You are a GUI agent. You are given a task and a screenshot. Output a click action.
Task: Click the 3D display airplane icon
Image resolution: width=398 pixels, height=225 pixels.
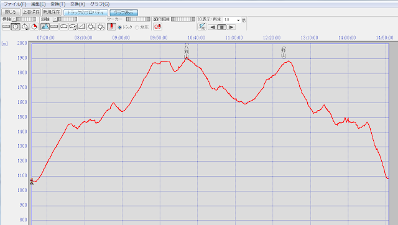click(202, 26)
